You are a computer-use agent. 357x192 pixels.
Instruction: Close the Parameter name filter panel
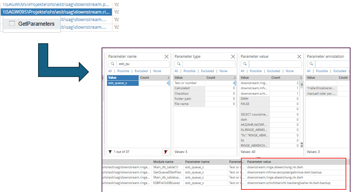[x=167, y=57]
